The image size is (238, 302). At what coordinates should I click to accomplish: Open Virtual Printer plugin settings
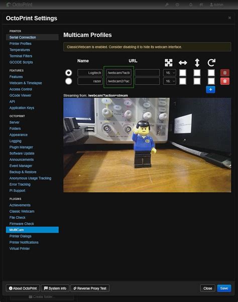click(x=20, y=248)
